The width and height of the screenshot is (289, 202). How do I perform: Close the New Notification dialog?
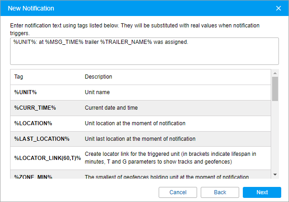pyautogui.click(x=278, y=8)
